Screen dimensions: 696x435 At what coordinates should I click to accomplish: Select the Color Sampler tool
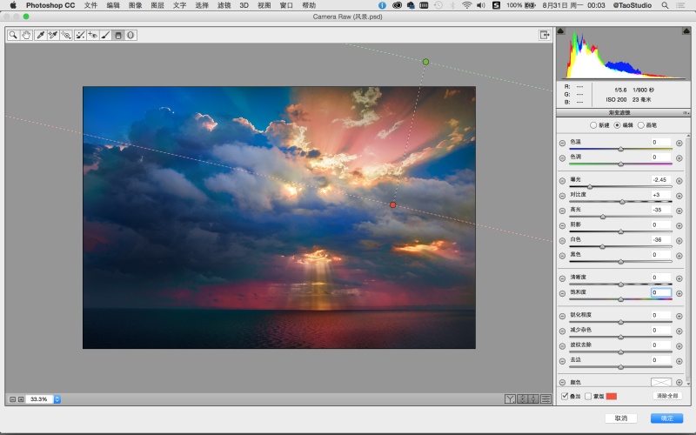[53, 35]
